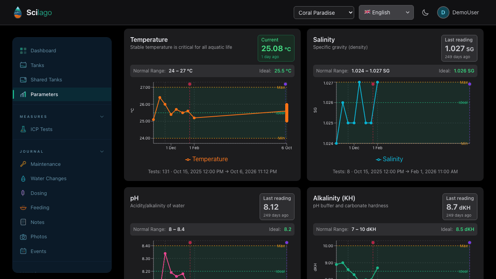Click the Events calendar icon
Viewport: 496px width, 279px height.
23,251
